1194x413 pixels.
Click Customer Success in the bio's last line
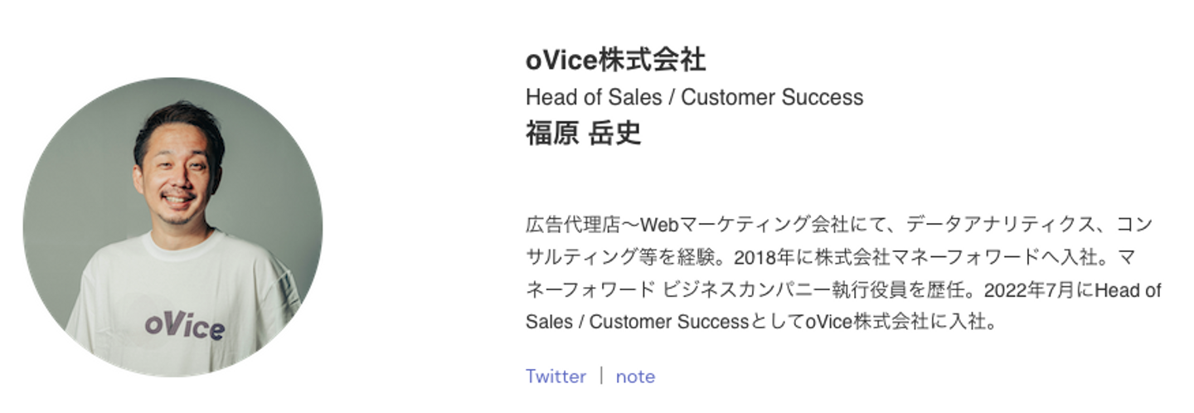pyautogui.click(x=668, y=322)
